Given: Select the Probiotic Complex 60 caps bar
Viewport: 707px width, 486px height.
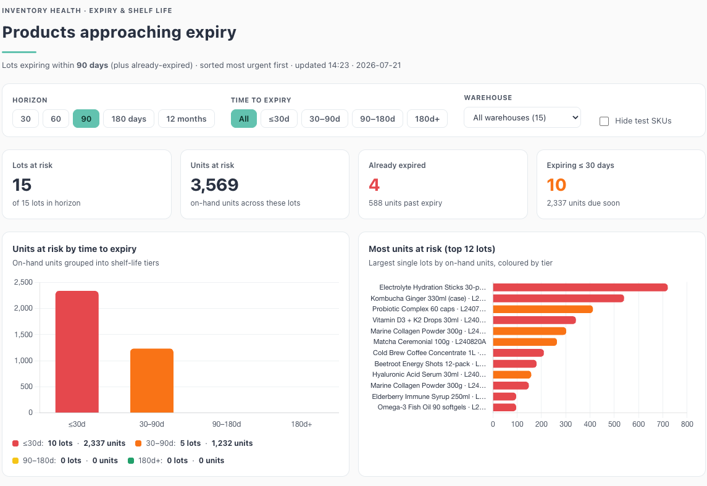Looking at the screenshot, I should pyautogui.click(x=543, y=309).
